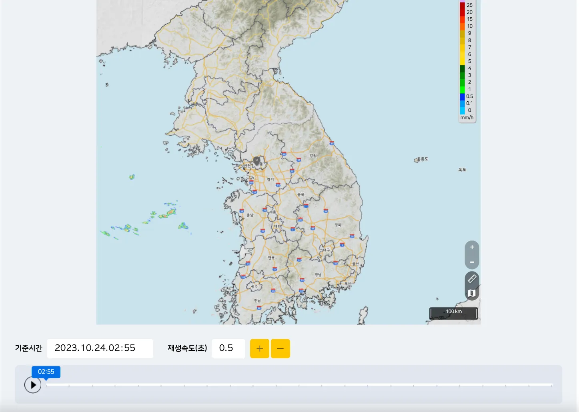
Task: Click the 울산 city label
Action: tap(355, 264)
